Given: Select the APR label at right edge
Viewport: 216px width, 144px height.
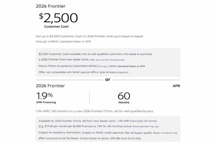Looking at the screenshot, I should click(x=176, y=86).
